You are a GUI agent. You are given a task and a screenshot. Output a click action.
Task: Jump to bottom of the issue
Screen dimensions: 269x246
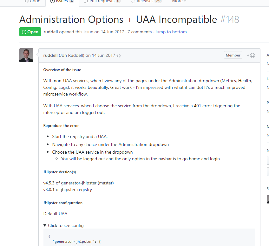point(171,32)
